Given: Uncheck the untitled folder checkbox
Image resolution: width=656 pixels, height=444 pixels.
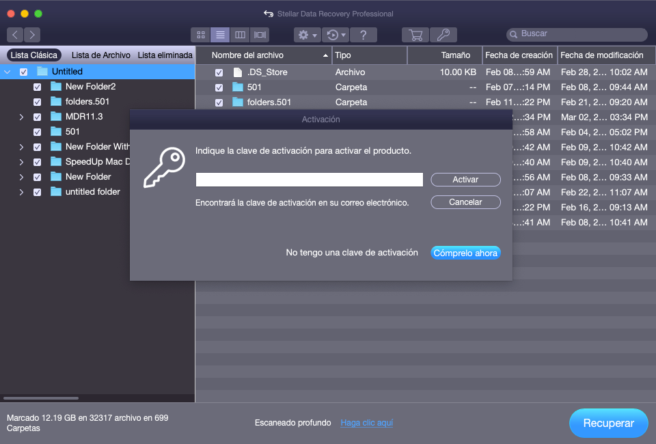Looking at the screenshot, I should (37, 193).
